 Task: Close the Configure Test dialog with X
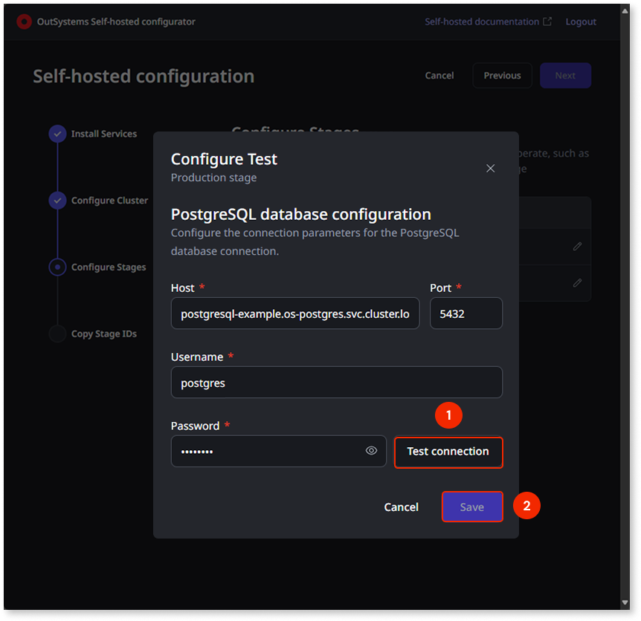point(490,168)
